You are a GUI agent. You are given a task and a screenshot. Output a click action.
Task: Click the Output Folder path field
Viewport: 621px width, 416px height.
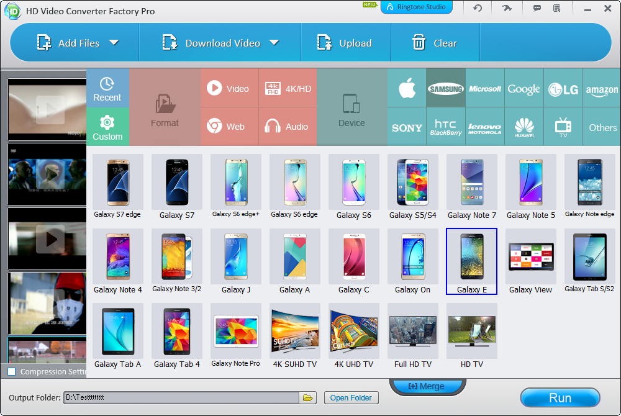point(181,397)
